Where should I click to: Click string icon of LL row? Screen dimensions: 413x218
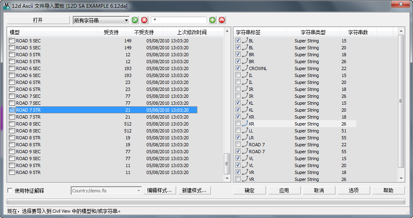click(x=245, y=130)
